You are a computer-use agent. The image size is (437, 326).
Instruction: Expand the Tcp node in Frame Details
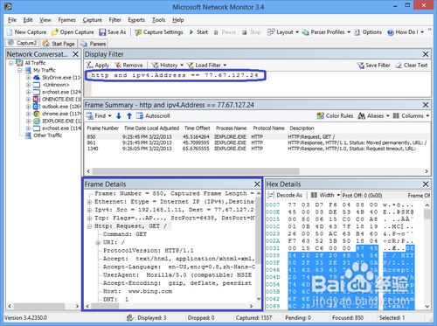[x=90, y=218]
